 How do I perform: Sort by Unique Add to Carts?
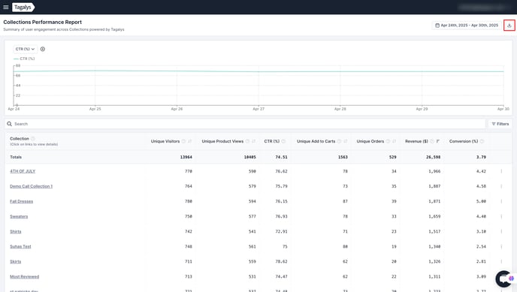pos(345,141)
